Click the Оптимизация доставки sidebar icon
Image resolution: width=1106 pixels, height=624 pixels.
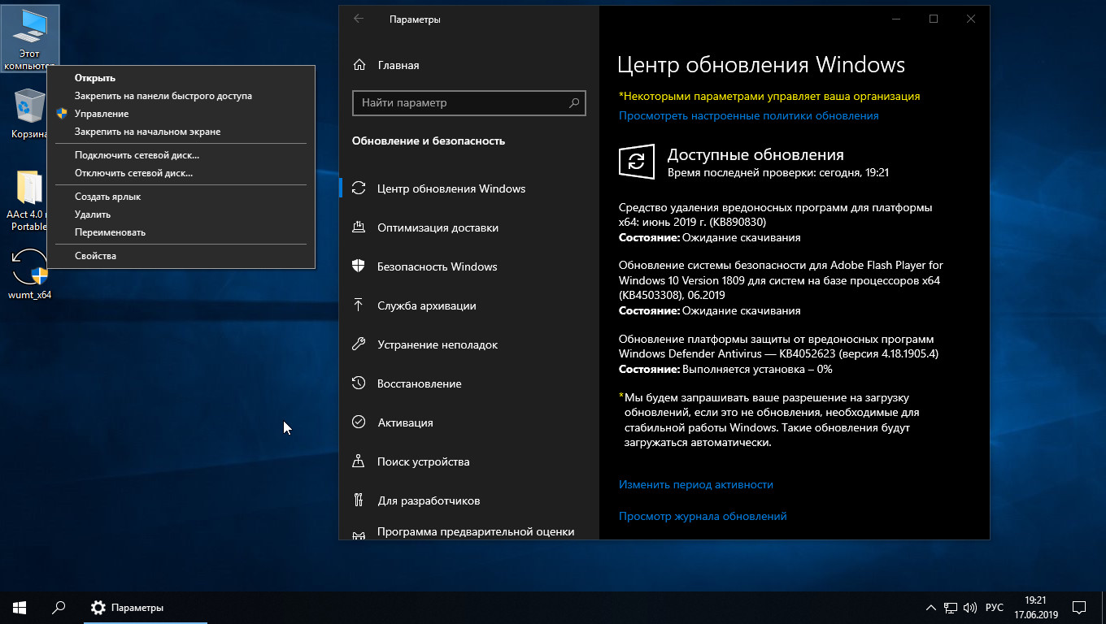coord(359,227)
